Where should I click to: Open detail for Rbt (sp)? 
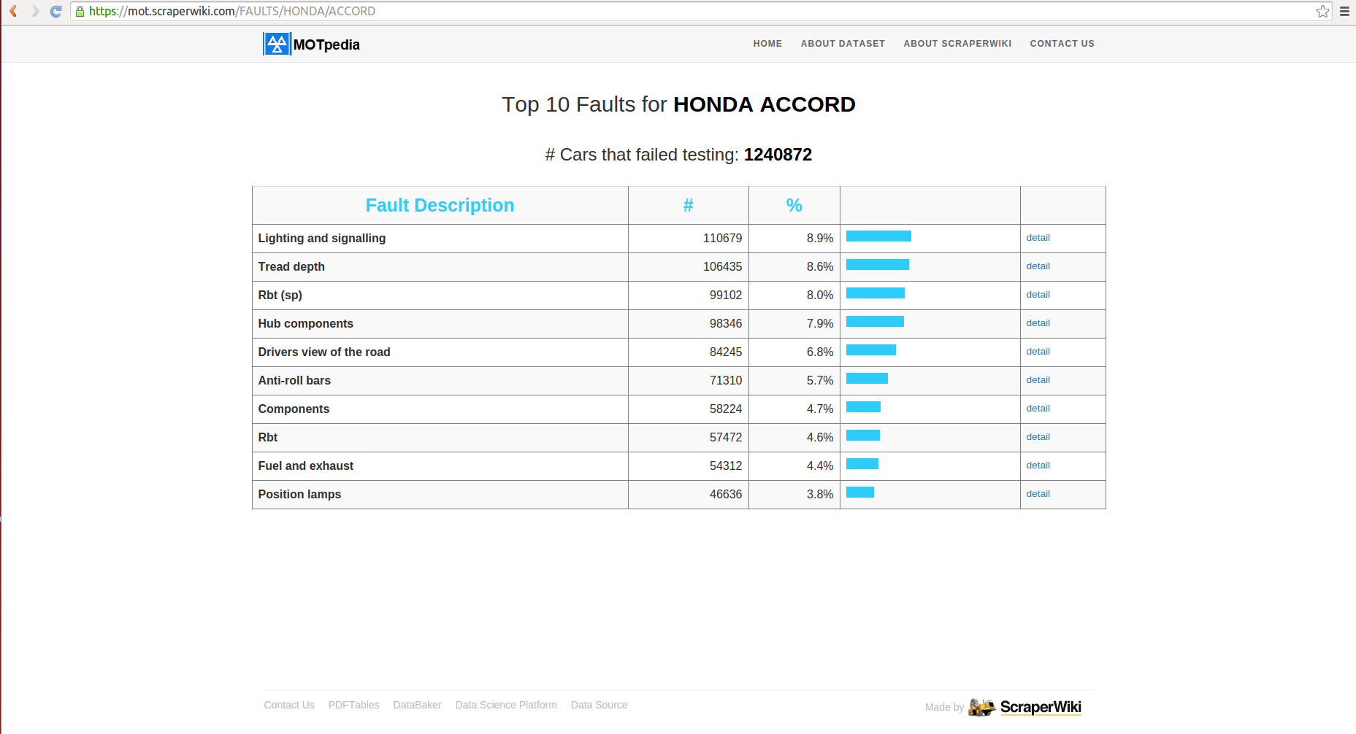click(x=1038, y=295)
